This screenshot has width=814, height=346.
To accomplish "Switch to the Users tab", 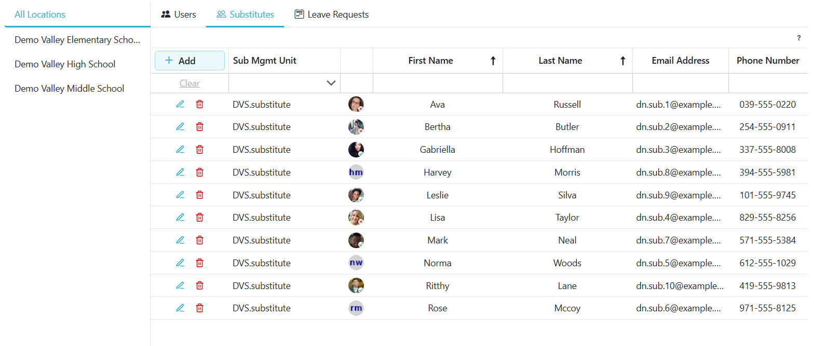I will tap(179, 15).
